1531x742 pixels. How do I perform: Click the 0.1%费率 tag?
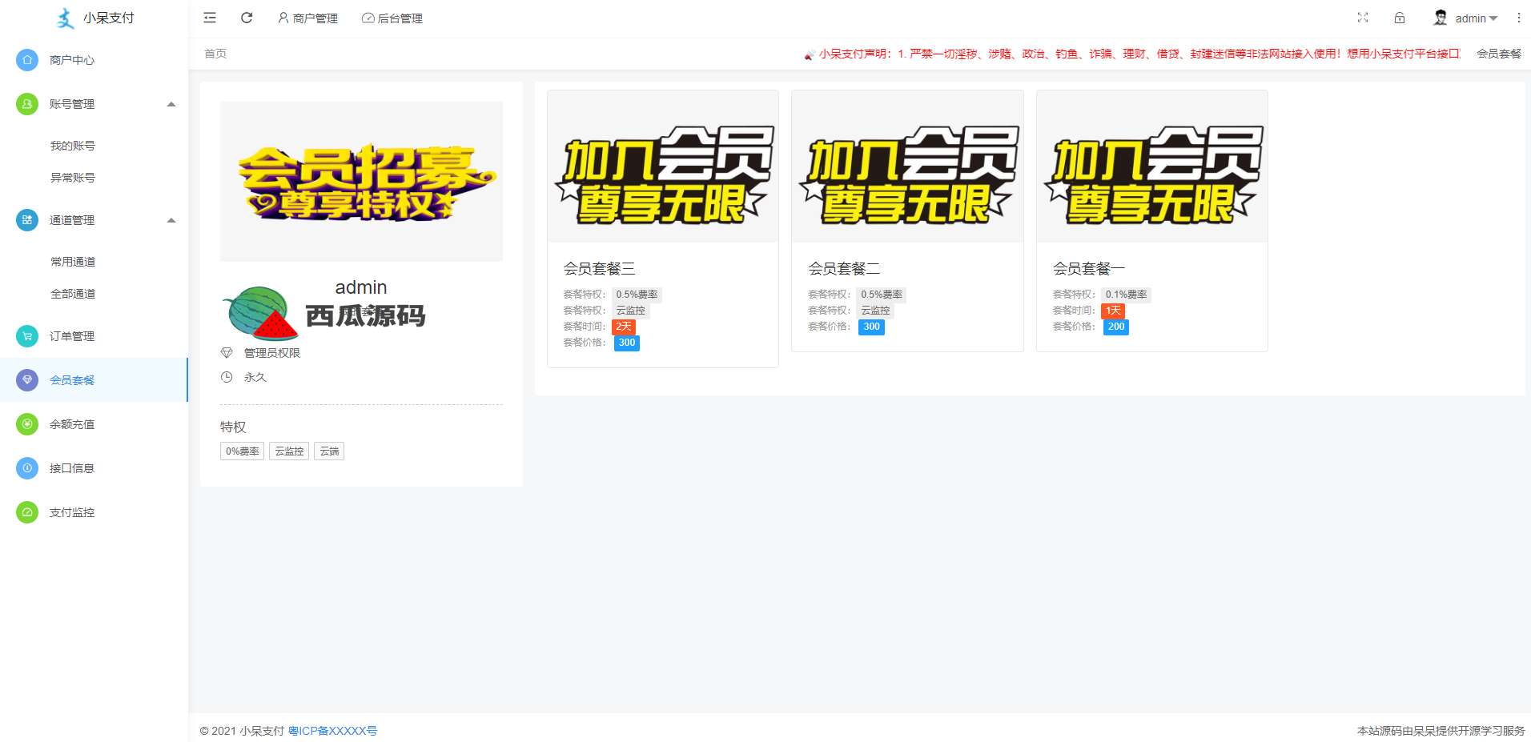[x=1127, y=295]
